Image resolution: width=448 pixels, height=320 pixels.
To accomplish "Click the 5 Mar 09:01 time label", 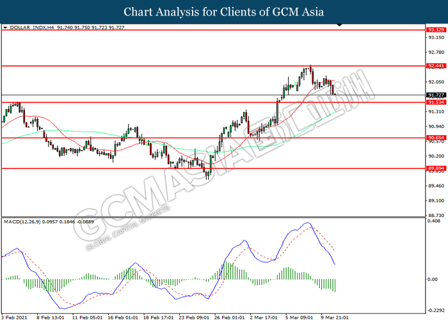I will (299, 317).
